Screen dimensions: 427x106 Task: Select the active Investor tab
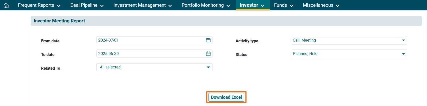(252, 5)
